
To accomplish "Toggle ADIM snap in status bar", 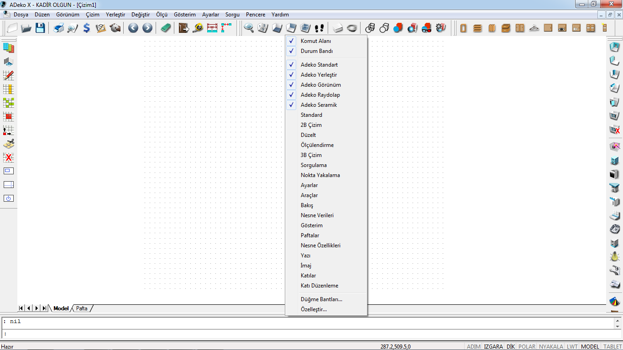I will pyautogui.click(x=474, y=346).
